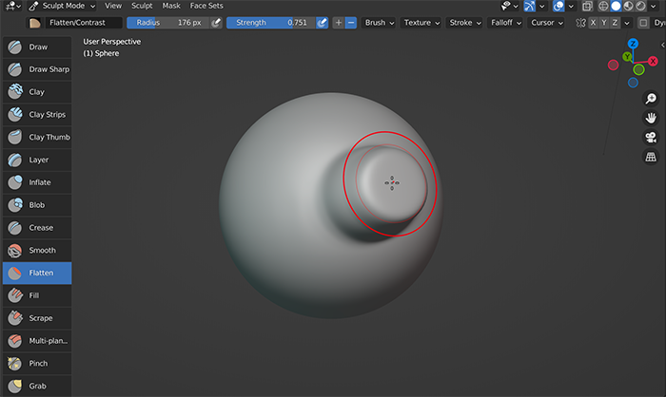Toggle strength pen pressure sensitivity
This screenshot has height=397, width=666.
point(322,23)
